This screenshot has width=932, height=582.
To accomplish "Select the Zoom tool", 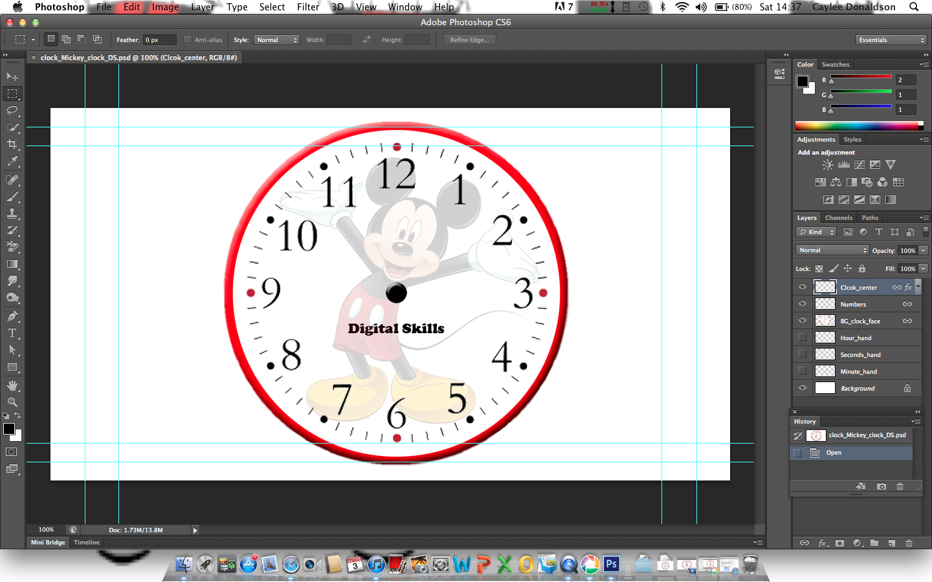I will tap(12, 402).
